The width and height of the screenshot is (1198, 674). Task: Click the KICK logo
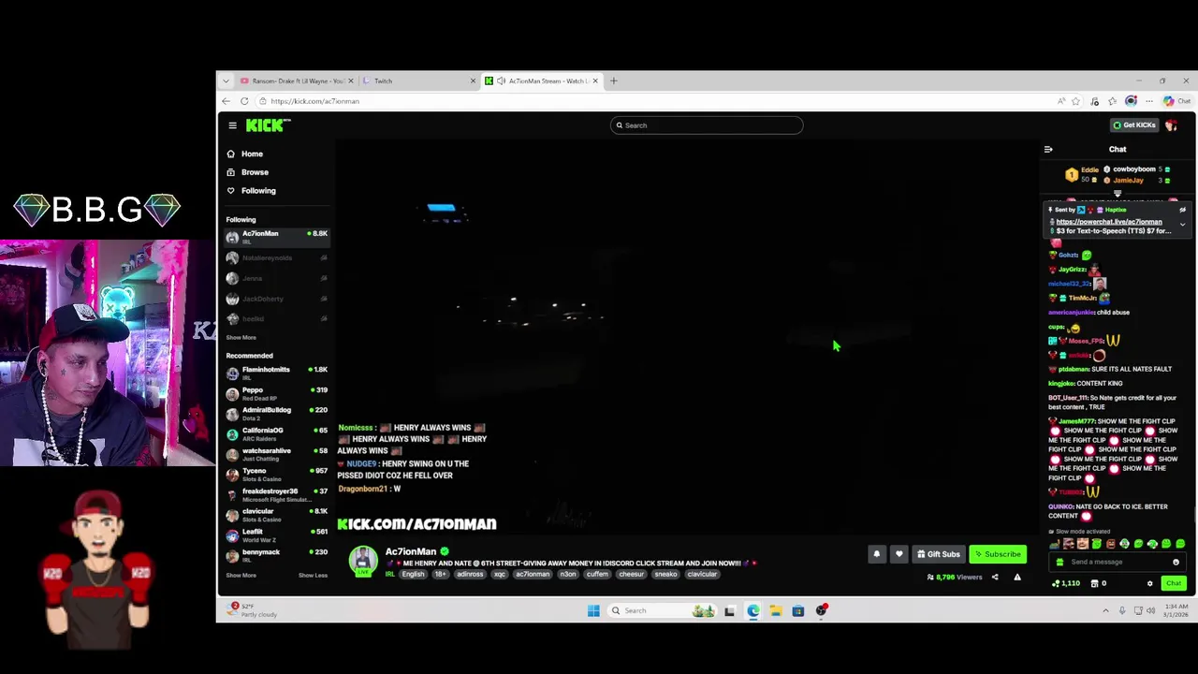pos(269,125)
